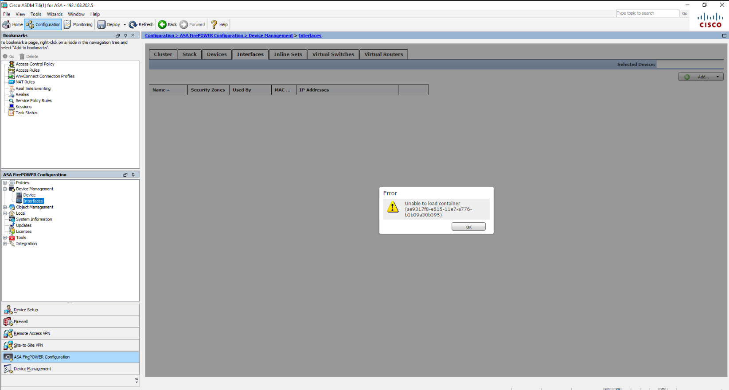Show more navigation buttons chevron
The height and width of the screenshot is (390, 729).
tap(136, 380)
